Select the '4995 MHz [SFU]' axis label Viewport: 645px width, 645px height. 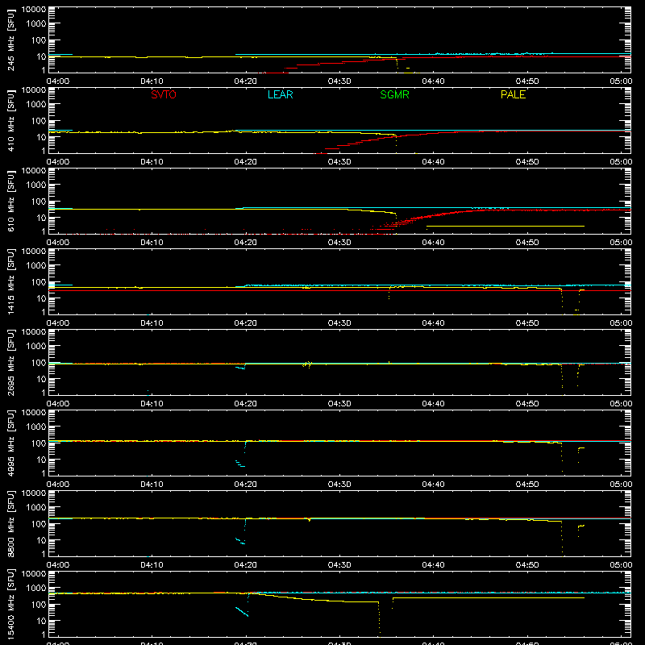(x=11, y=443)
